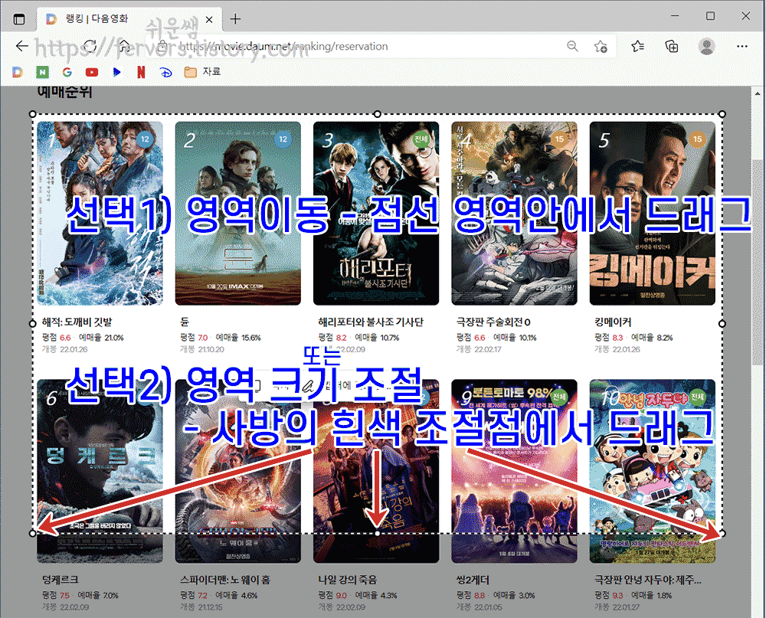
Task: Open the YouTube bookmark
Action: click(92, 72)
